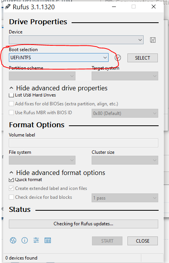Viewport: 169px width, 263px height.
Task: Click the save disk image icon
Action: (x=153, y=40)
